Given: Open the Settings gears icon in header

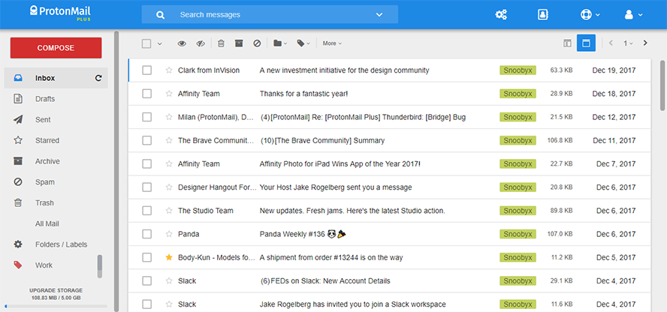Looking at the screenshot, I should click(501, 15).
